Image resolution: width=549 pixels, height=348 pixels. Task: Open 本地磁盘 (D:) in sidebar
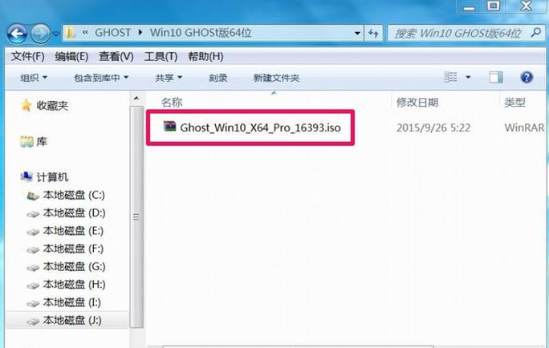(74, 212)
